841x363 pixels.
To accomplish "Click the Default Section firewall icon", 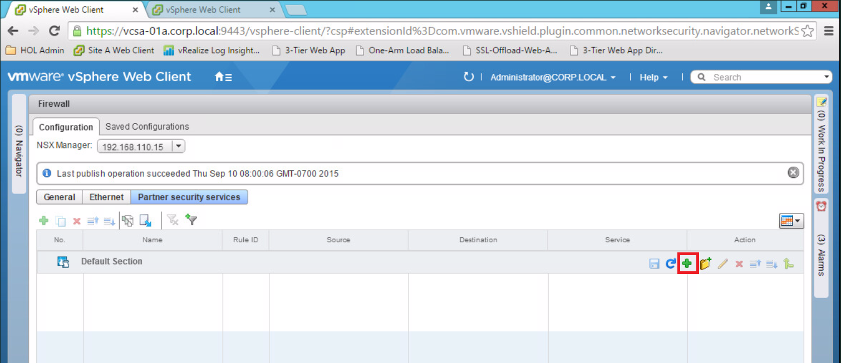I will (63, 262).
